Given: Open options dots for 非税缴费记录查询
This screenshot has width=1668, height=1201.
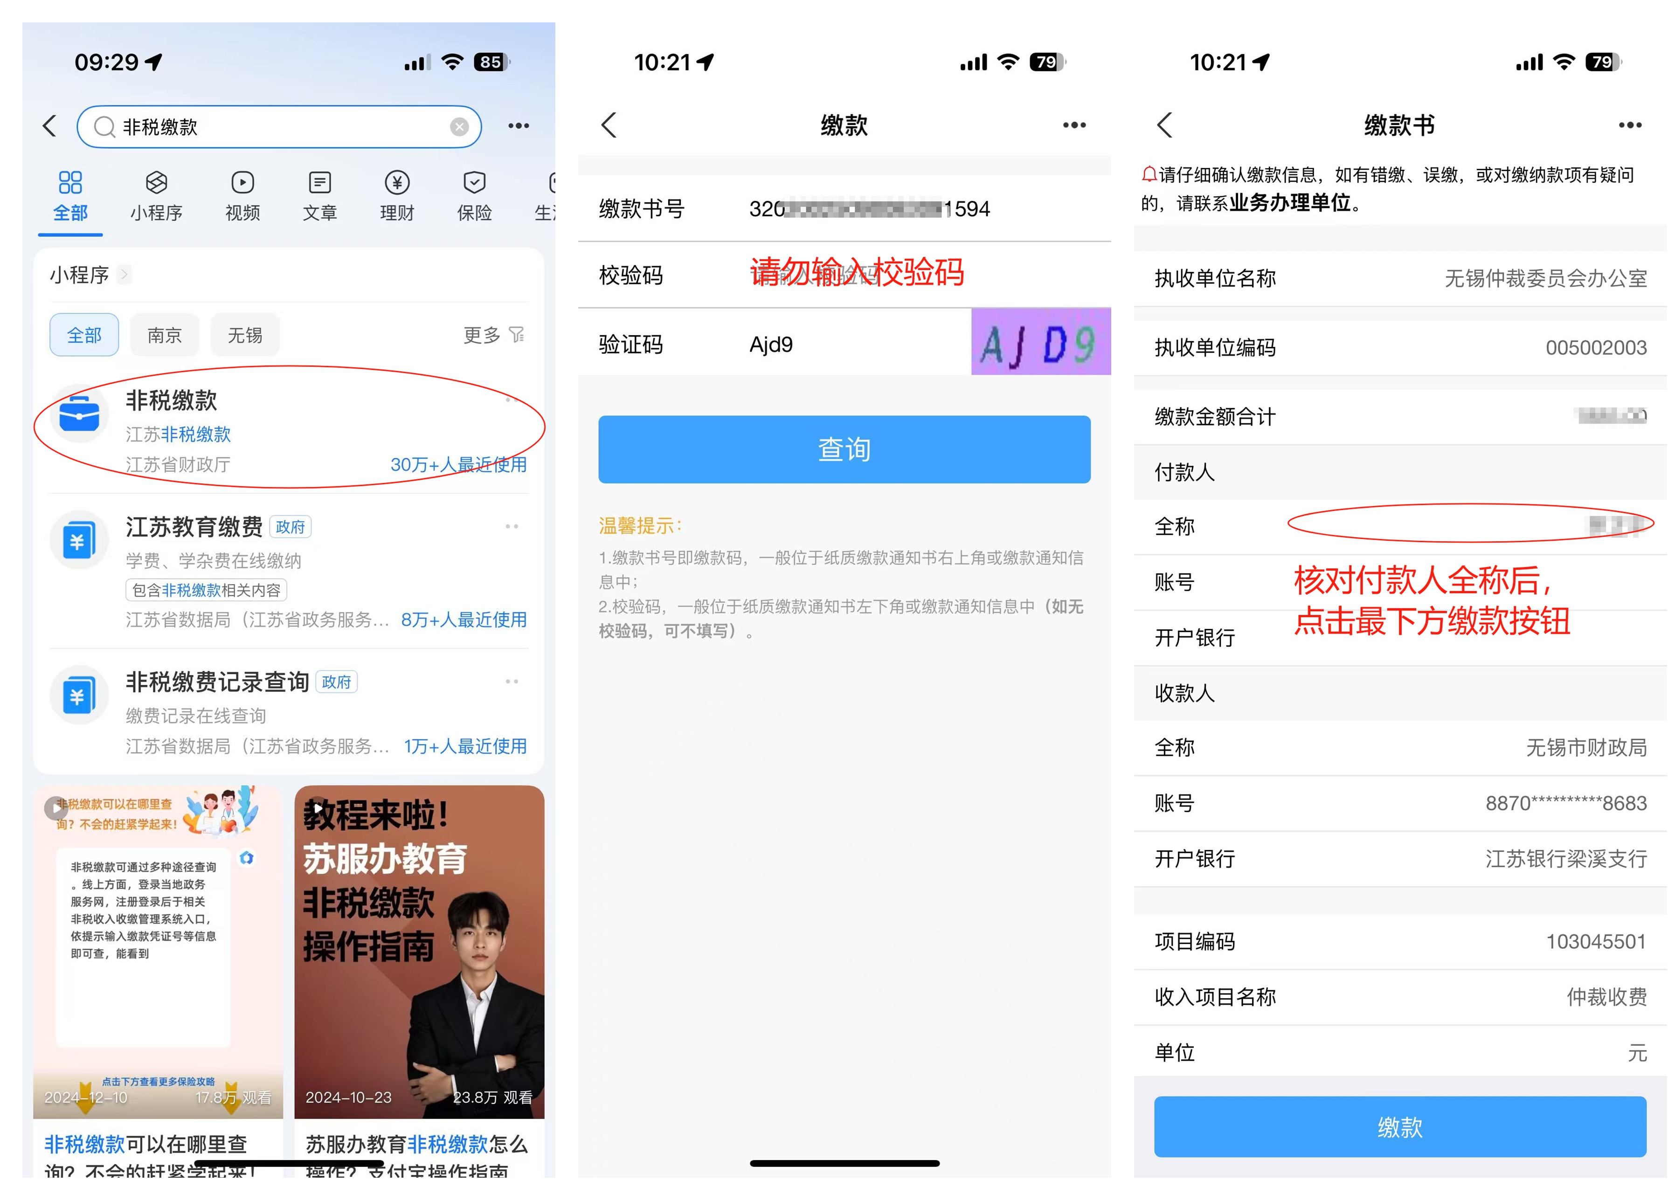Looking at the screenshot, I should (x=512, y=681).
